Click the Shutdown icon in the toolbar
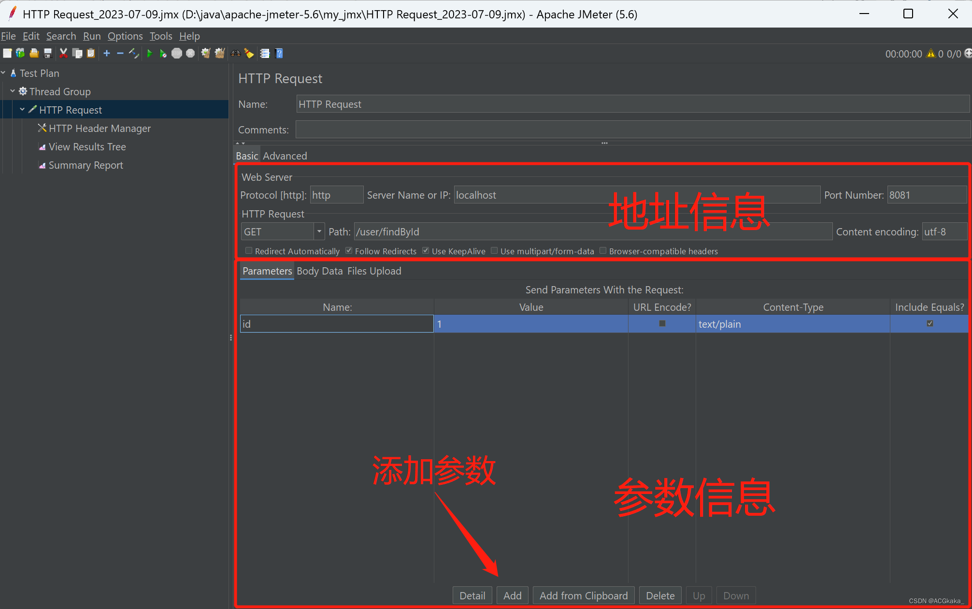The image size is (972, 609). coord(190,53)
